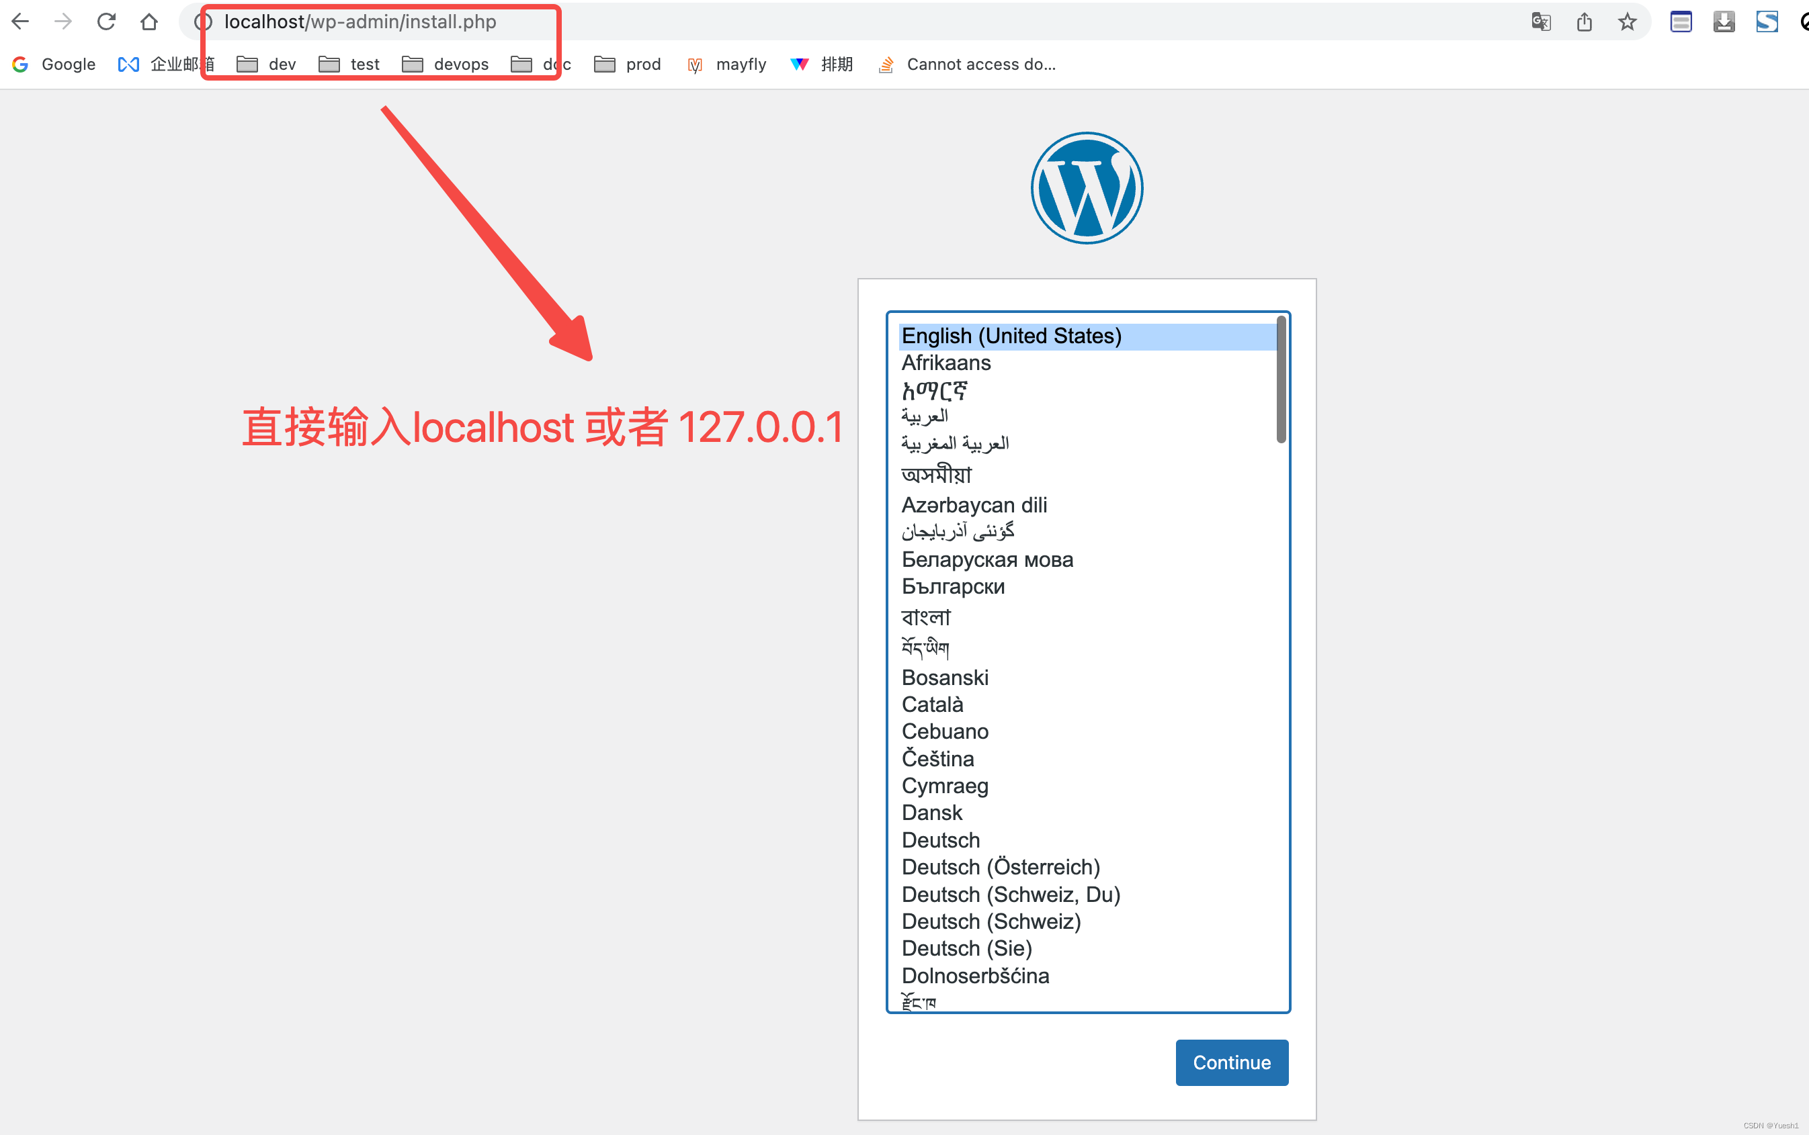The width and height of the screenshot is (1809, 1135).
Task: Go back with the browser back arrow
Action: point(20,21)
